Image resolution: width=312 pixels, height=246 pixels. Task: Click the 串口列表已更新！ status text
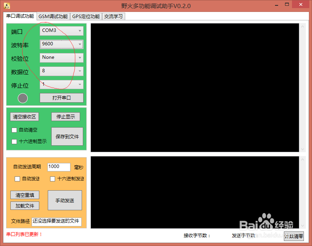point(24,234)
